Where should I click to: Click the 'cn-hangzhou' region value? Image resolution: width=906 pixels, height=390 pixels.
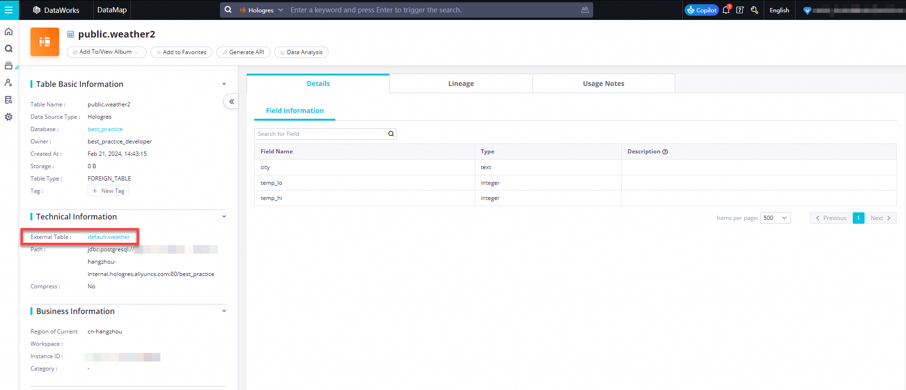click(x=105, y=332)
